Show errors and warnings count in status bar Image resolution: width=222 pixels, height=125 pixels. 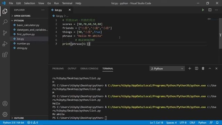(x=33, y=123)
